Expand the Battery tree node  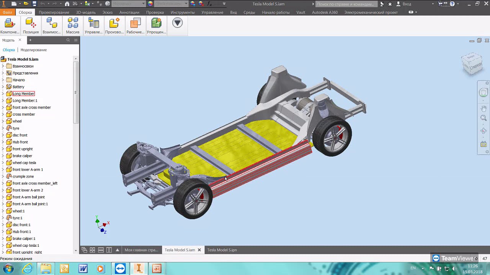3,87
